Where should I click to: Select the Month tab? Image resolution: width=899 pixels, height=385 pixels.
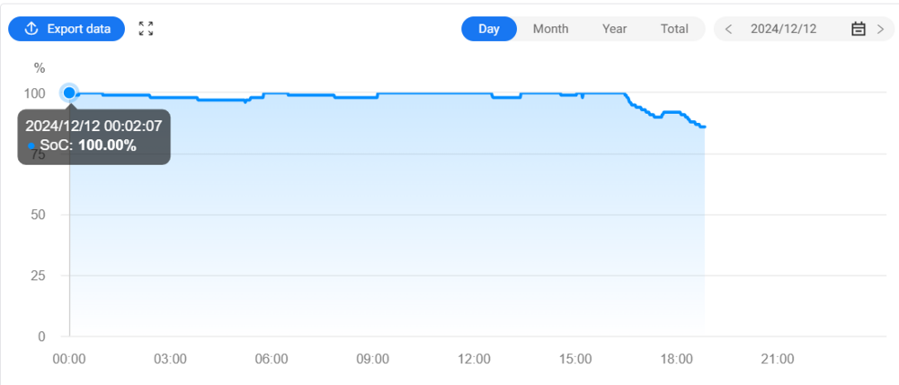[x=550, y=29]
